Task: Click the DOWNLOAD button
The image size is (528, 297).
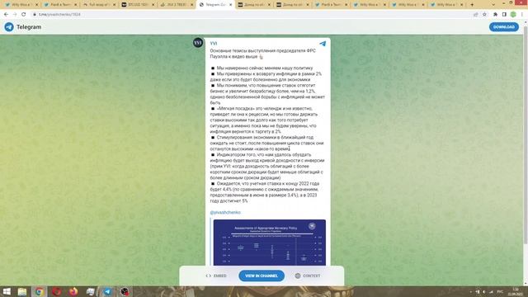Action: tap(504, 27)
